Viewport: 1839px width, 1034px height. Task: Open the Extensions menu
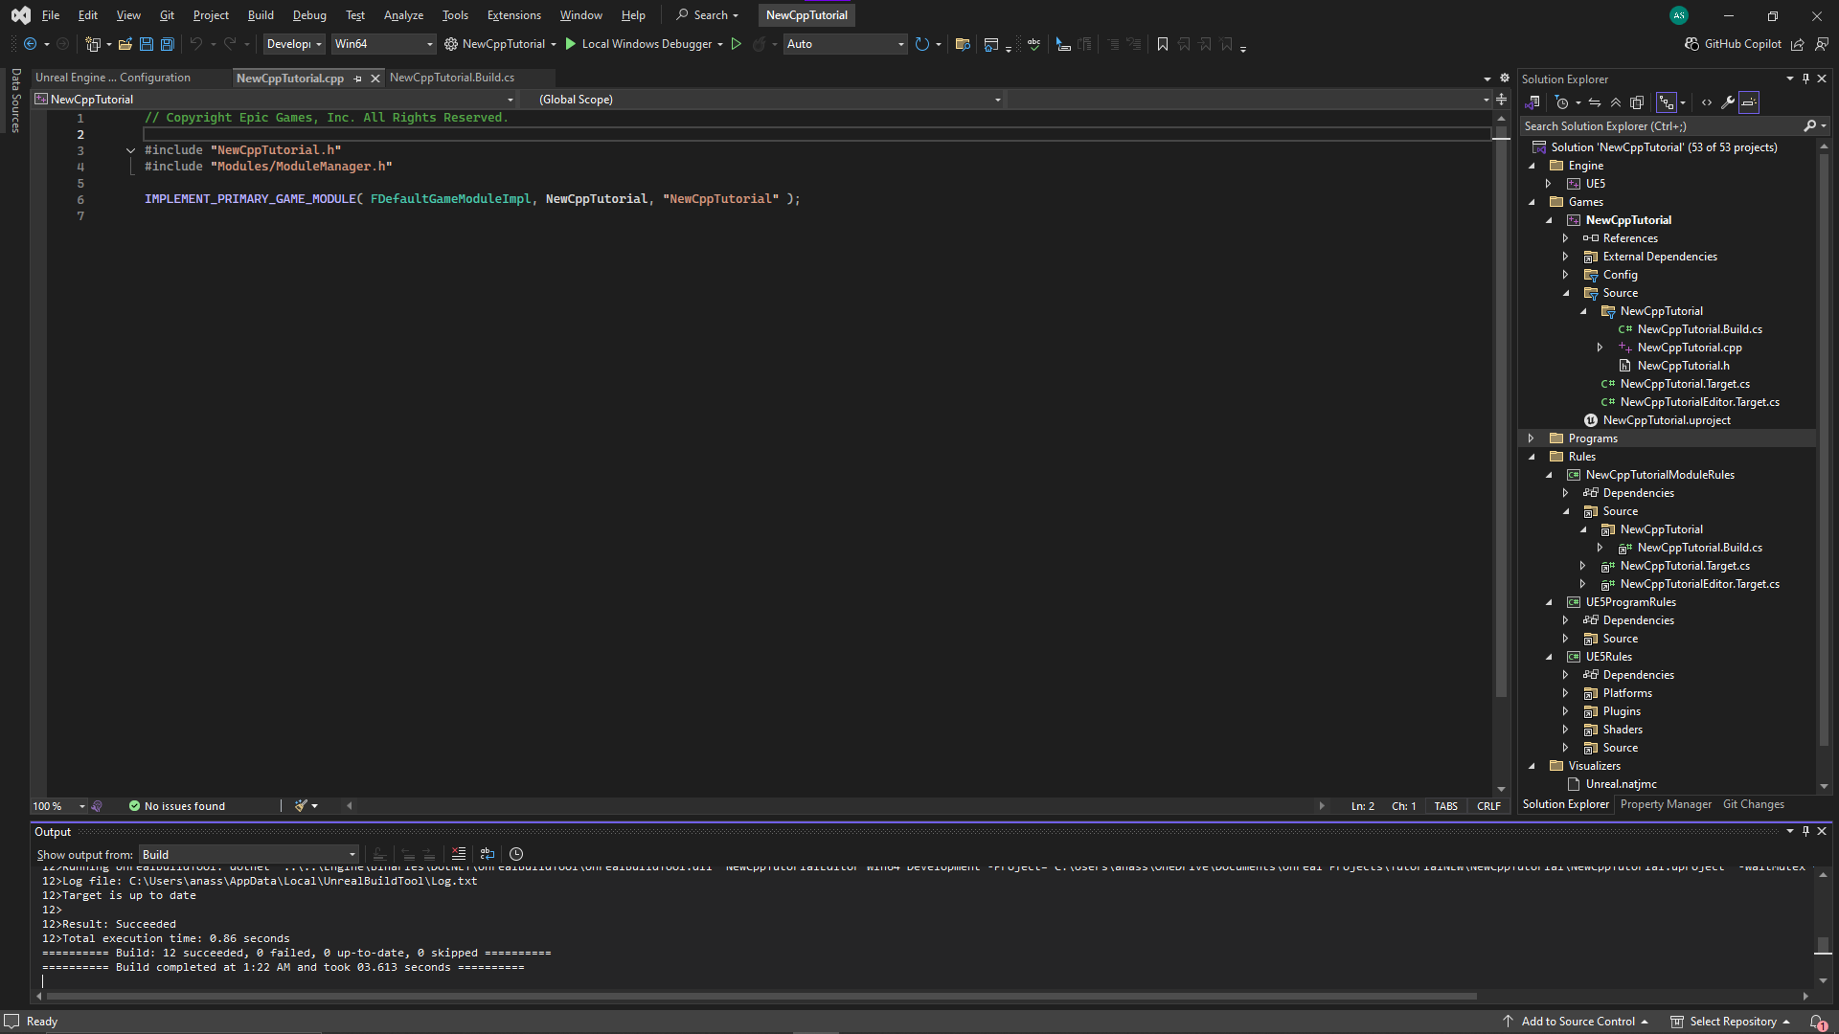coord(513,15)
